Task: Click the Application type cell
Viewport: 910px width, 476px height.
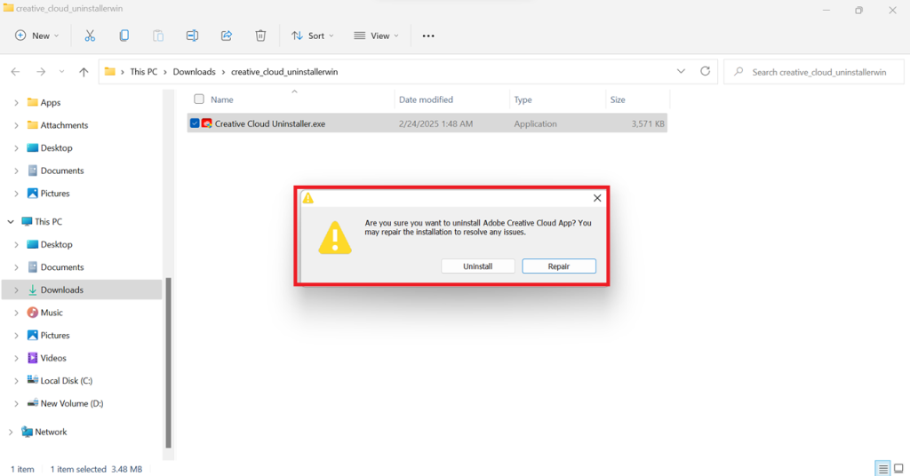Action: [535, 123]
